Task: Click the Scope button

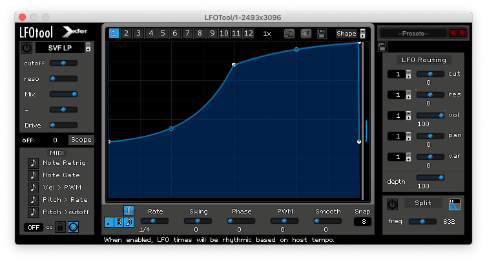Action: 81,140
